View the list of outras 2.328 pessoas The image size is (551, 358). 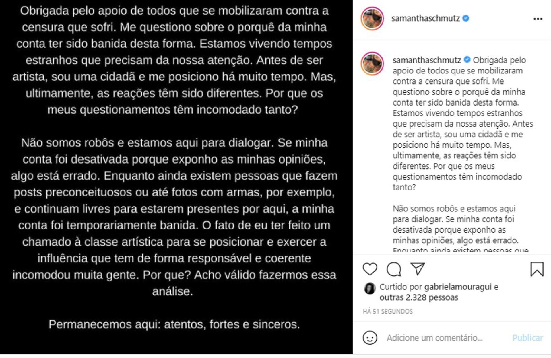419,297
